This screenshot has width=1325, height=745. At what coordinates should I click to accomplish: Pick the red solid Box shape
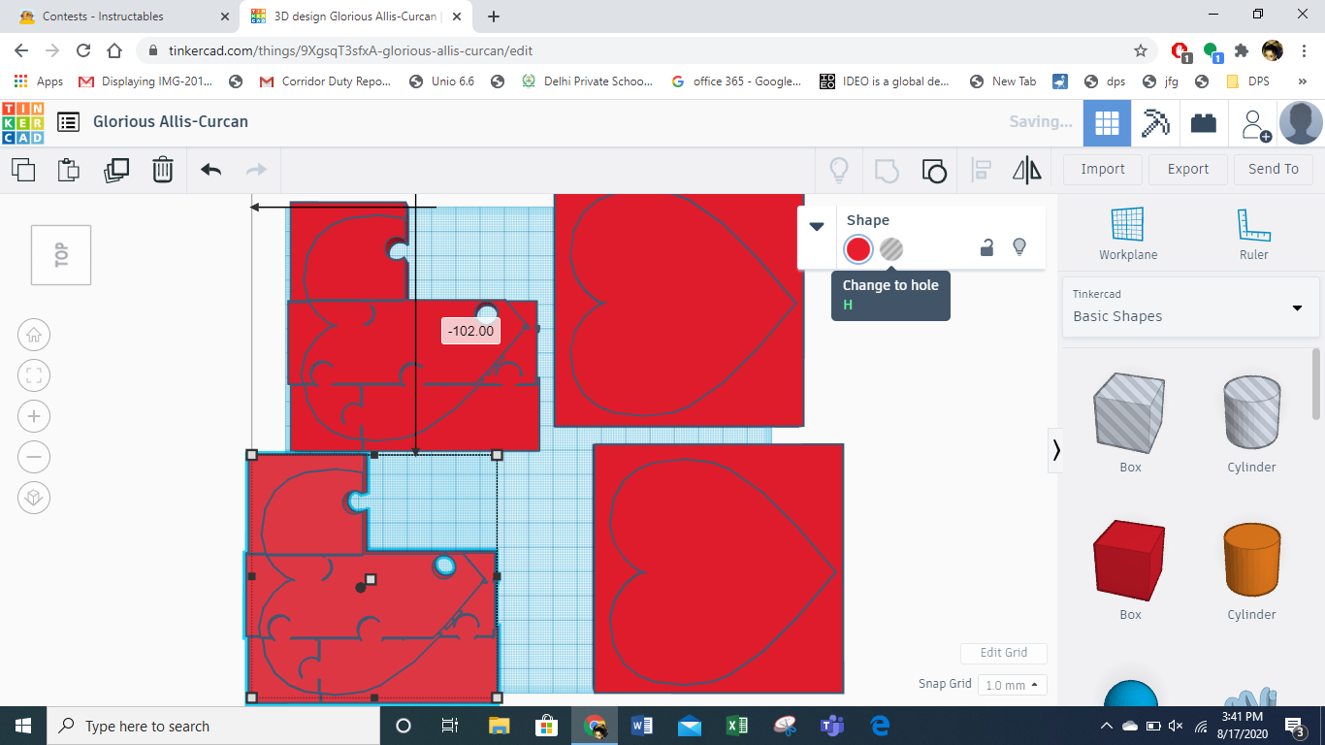coord(1130,560)
